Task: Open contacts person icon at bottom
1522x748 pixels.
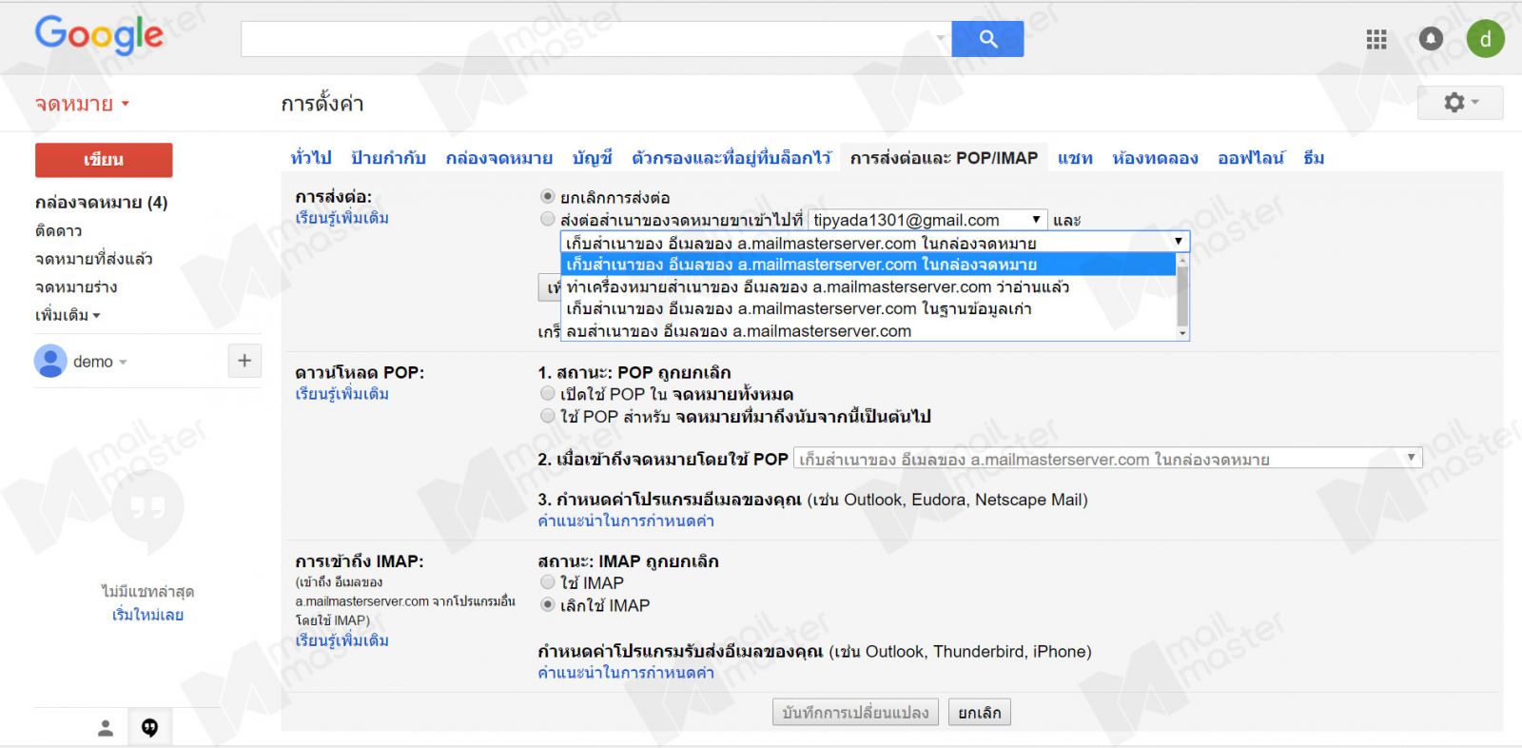Action: (106, 728)
